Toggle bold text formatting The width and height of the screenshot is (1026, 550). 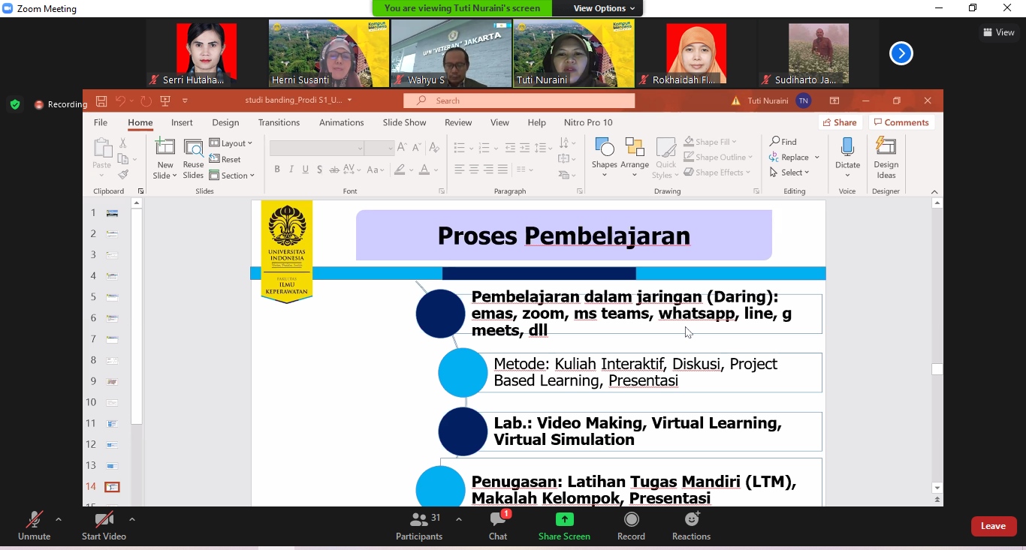(x=277, y=170)
